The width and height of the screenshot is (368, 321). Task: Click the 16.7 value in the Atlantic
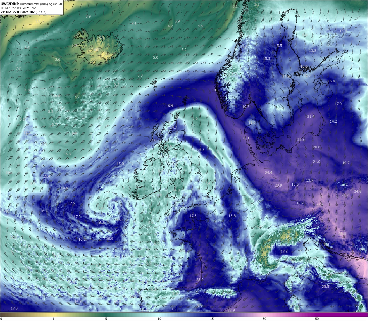(x=44, y=211)
